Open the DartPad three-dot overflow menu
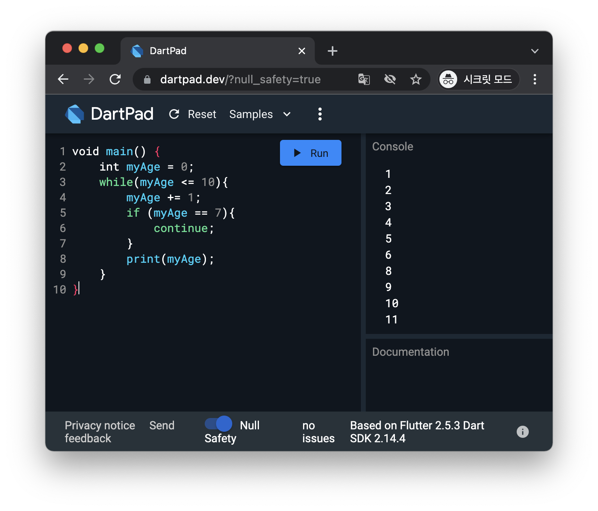 pos(320,114)
